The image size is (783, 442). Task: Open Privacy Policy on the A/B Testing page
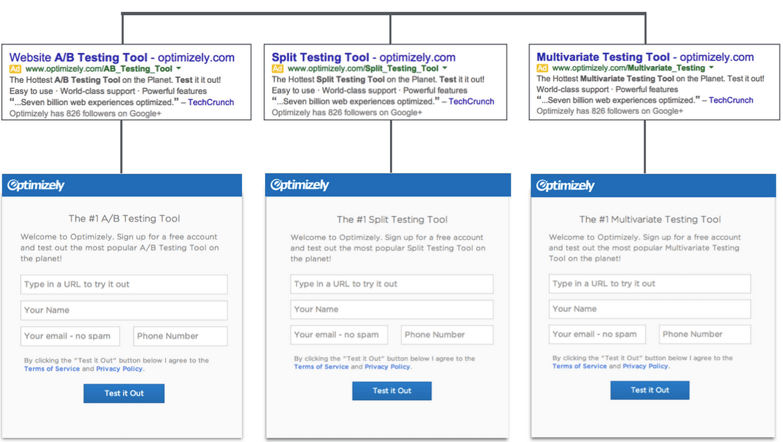coord(120,369)
